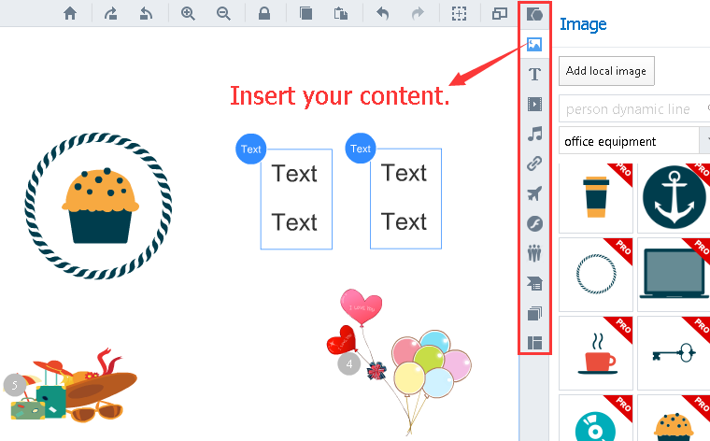Select the 'Insert your content.' red text
The width and height of the screenshot is (710, 441).
click(340, 96)
